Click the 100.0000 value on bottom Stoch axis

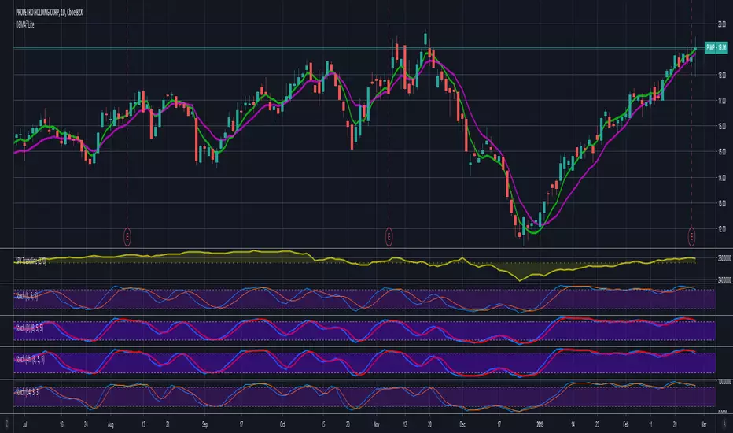[x=724, y=383]
